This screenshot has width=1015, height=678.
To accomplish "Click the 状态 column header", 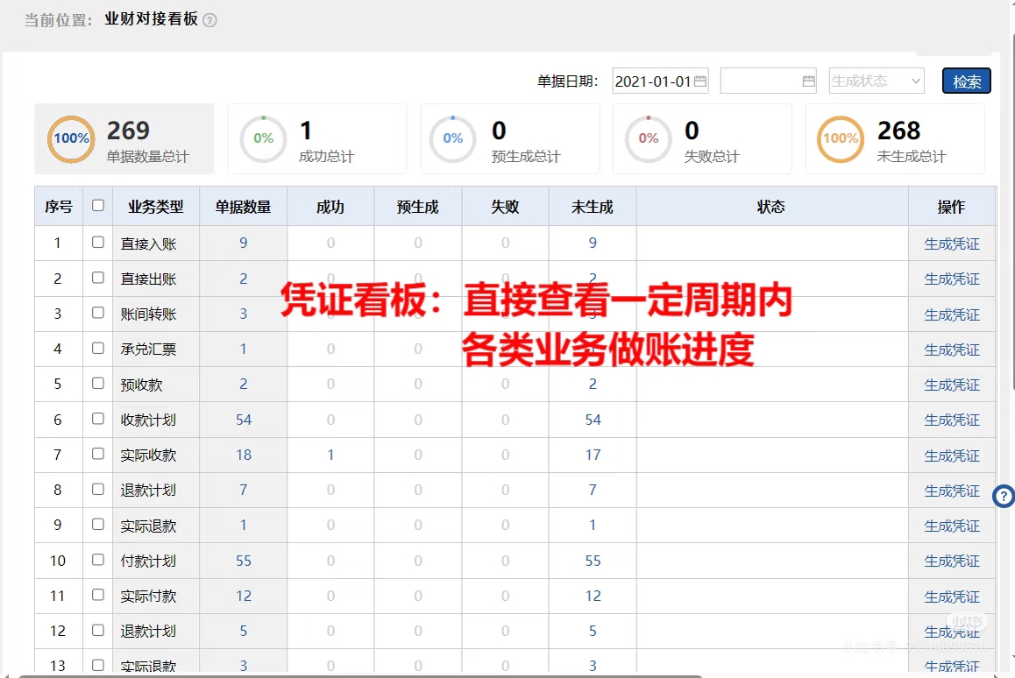I will (x=771, y=207).
